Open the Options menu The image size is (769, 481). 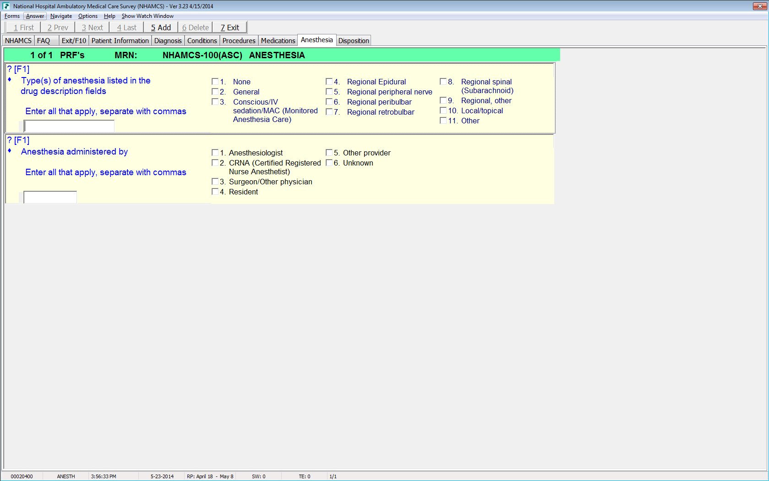click(x=87, y=16)
